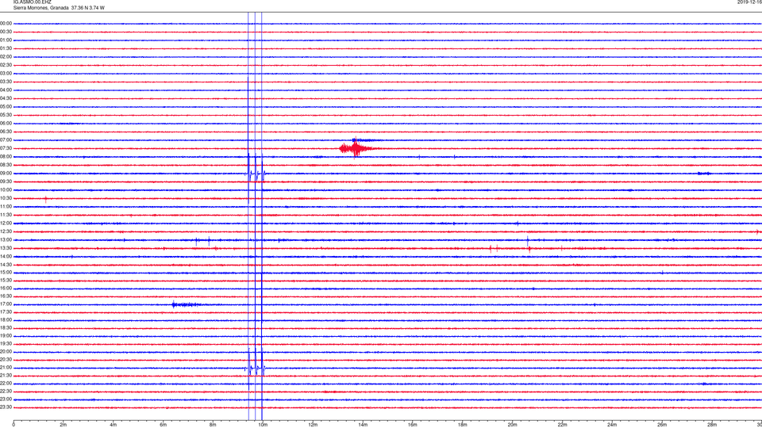
Task: Select the 21:00 trace time label
Action: point(6,368)
